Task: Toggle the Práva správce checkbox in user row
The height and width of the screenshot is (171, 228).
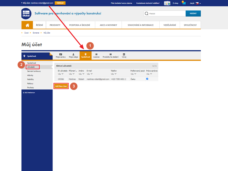Action: (147, 79)
